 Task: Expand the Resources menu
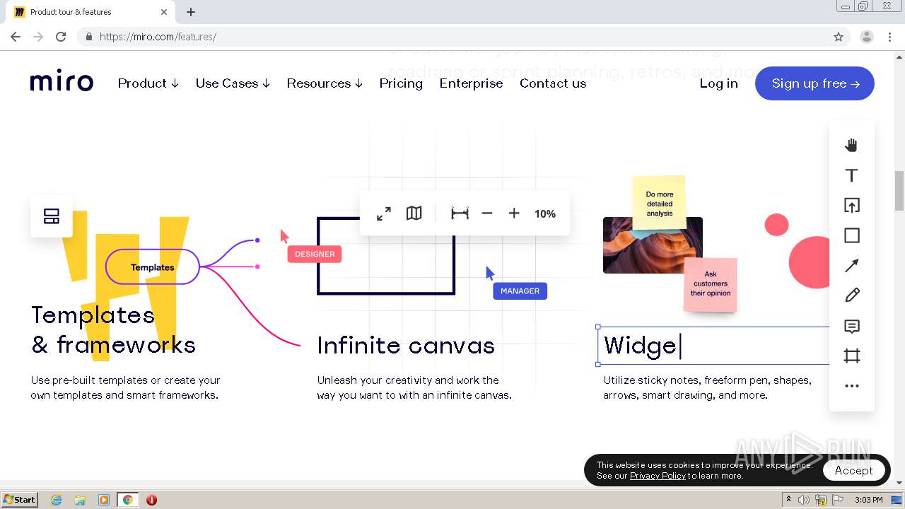325,83
